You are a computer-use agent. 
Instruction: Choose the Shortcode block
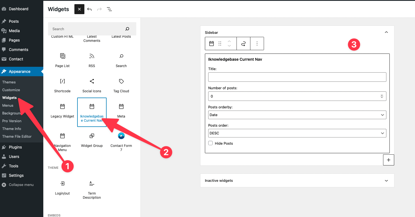click(x=62, y=85)
